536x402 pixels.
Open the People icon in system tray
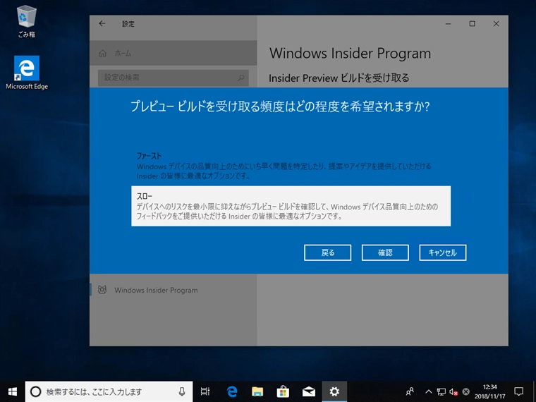410,391
